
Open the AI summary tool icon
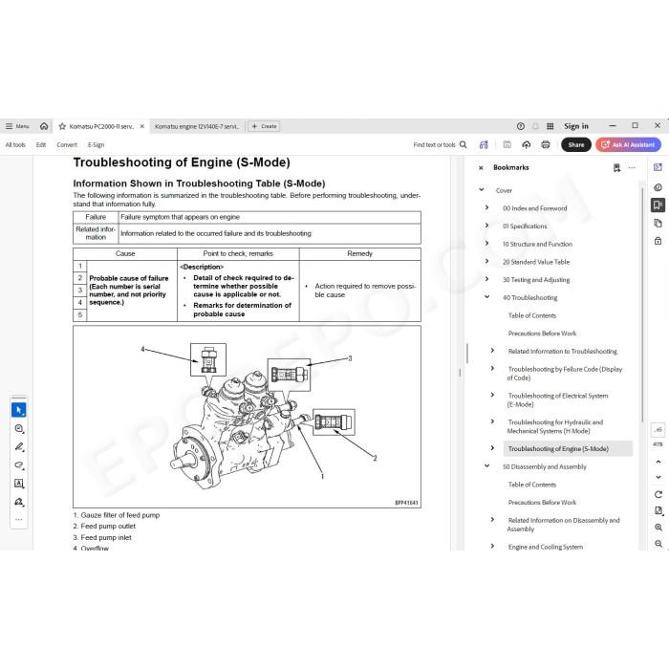[484, 145]
